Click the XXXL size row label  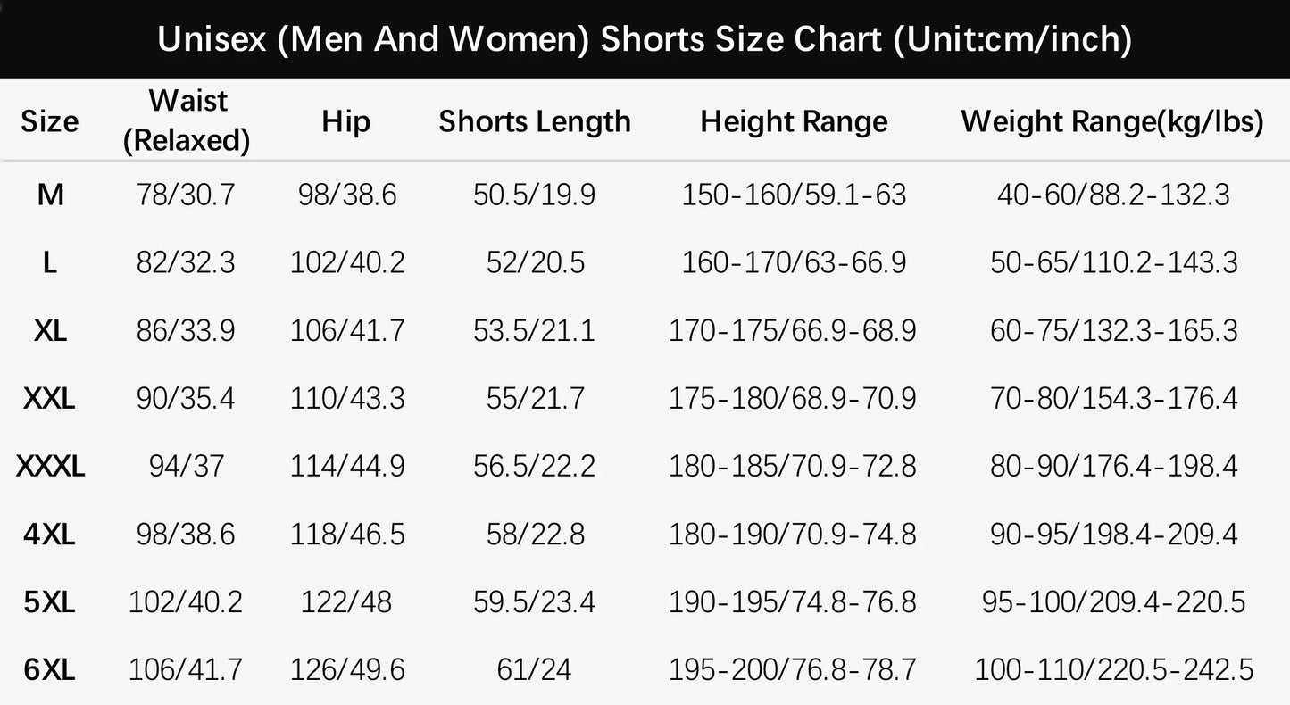click(50, 466)
